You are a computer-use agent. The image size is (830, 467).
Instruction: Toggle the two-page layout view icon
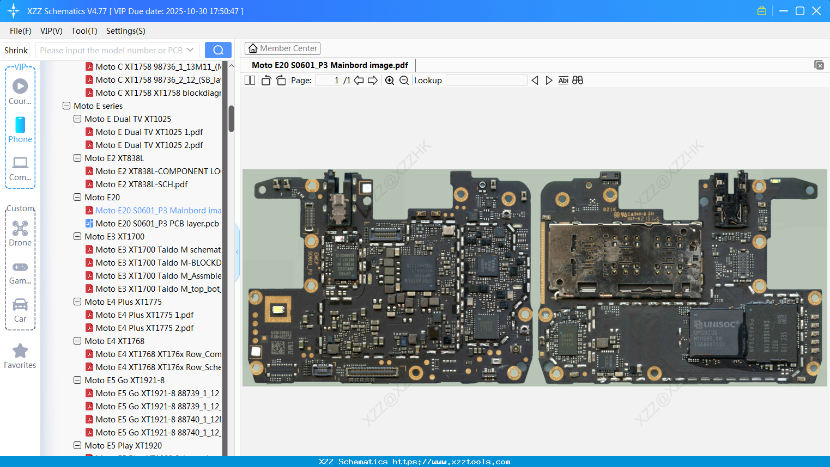[250, 81]
